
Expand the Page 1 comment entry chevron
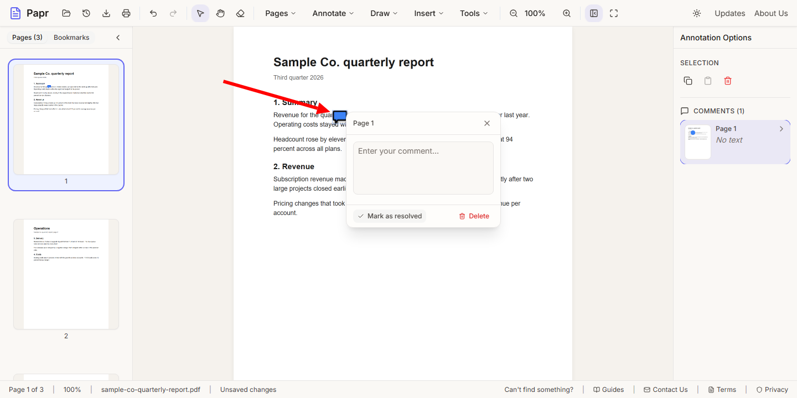tap(782, 129)
